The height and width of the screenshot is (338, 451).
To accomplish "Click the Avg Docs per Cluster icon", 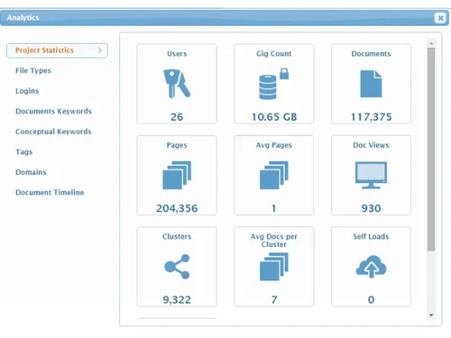I will [x=274, y=267].
